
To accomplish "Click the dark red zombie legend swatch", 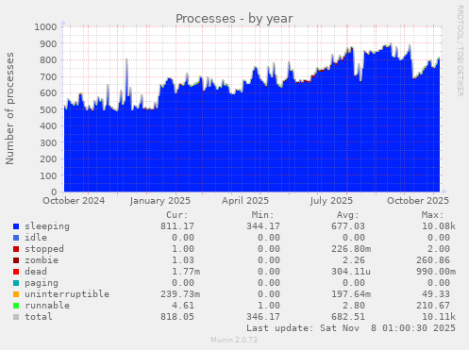I will tap(16, 260).
